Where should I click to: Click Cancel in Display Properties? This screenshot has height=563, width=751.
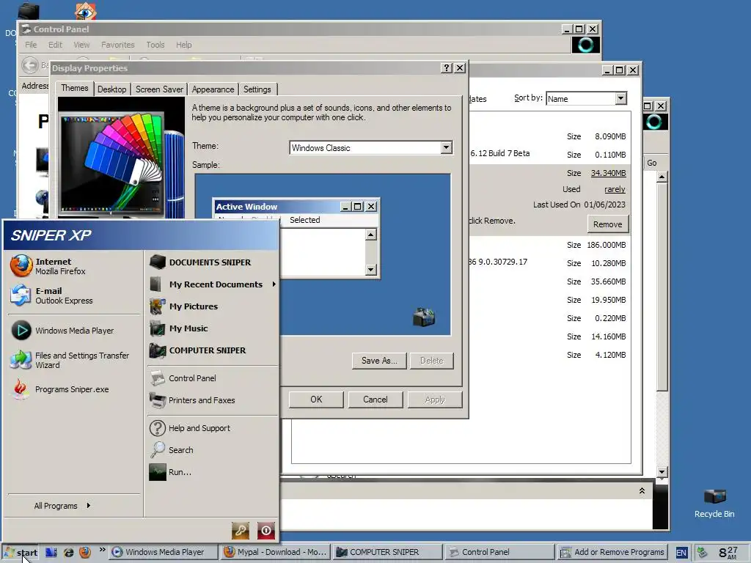(x=375, y=400)
